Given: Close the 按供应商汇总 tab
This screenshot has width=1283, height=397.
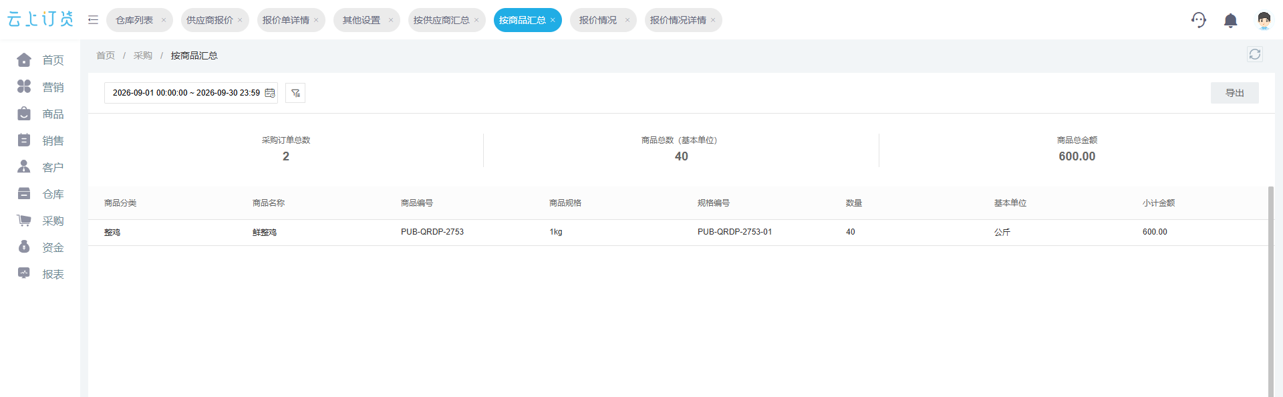Looking at the screenshot, I should pos(476,20).
